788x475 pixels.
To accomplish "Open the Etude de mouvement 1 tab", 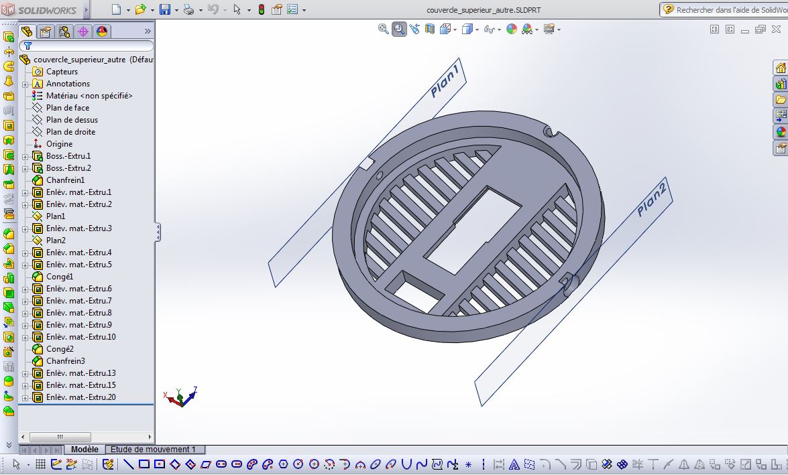I will click(153, 450).
